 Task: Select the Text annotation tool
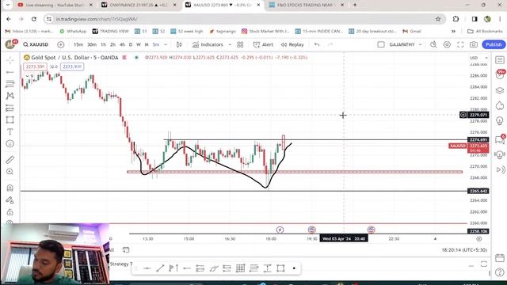point(10,132)
